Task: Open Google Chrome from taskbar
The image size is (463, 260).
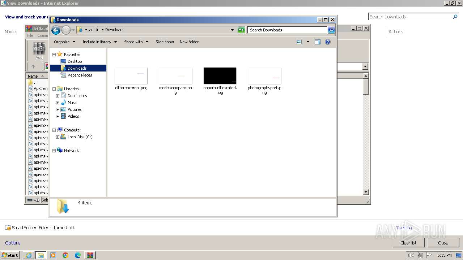Action: [65, 255]
